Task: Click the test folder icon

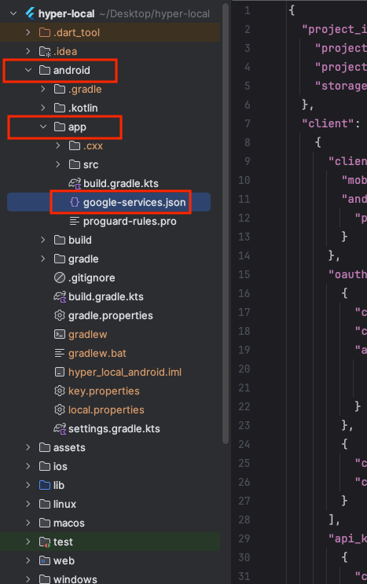Action: pos(45,542)
